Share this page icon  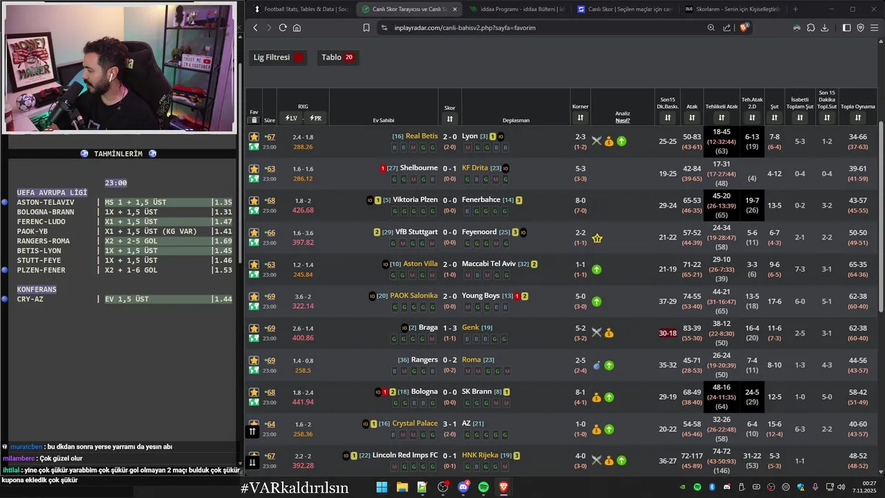pos(727,28)
